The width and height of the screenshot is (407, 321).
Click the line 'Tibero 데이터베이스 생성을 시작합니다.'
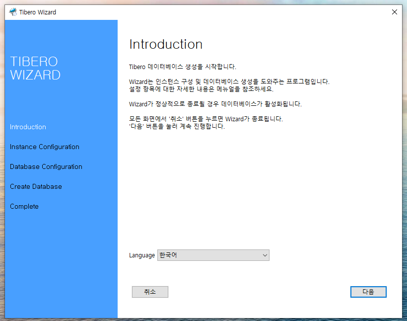click(x=183, y=67)
